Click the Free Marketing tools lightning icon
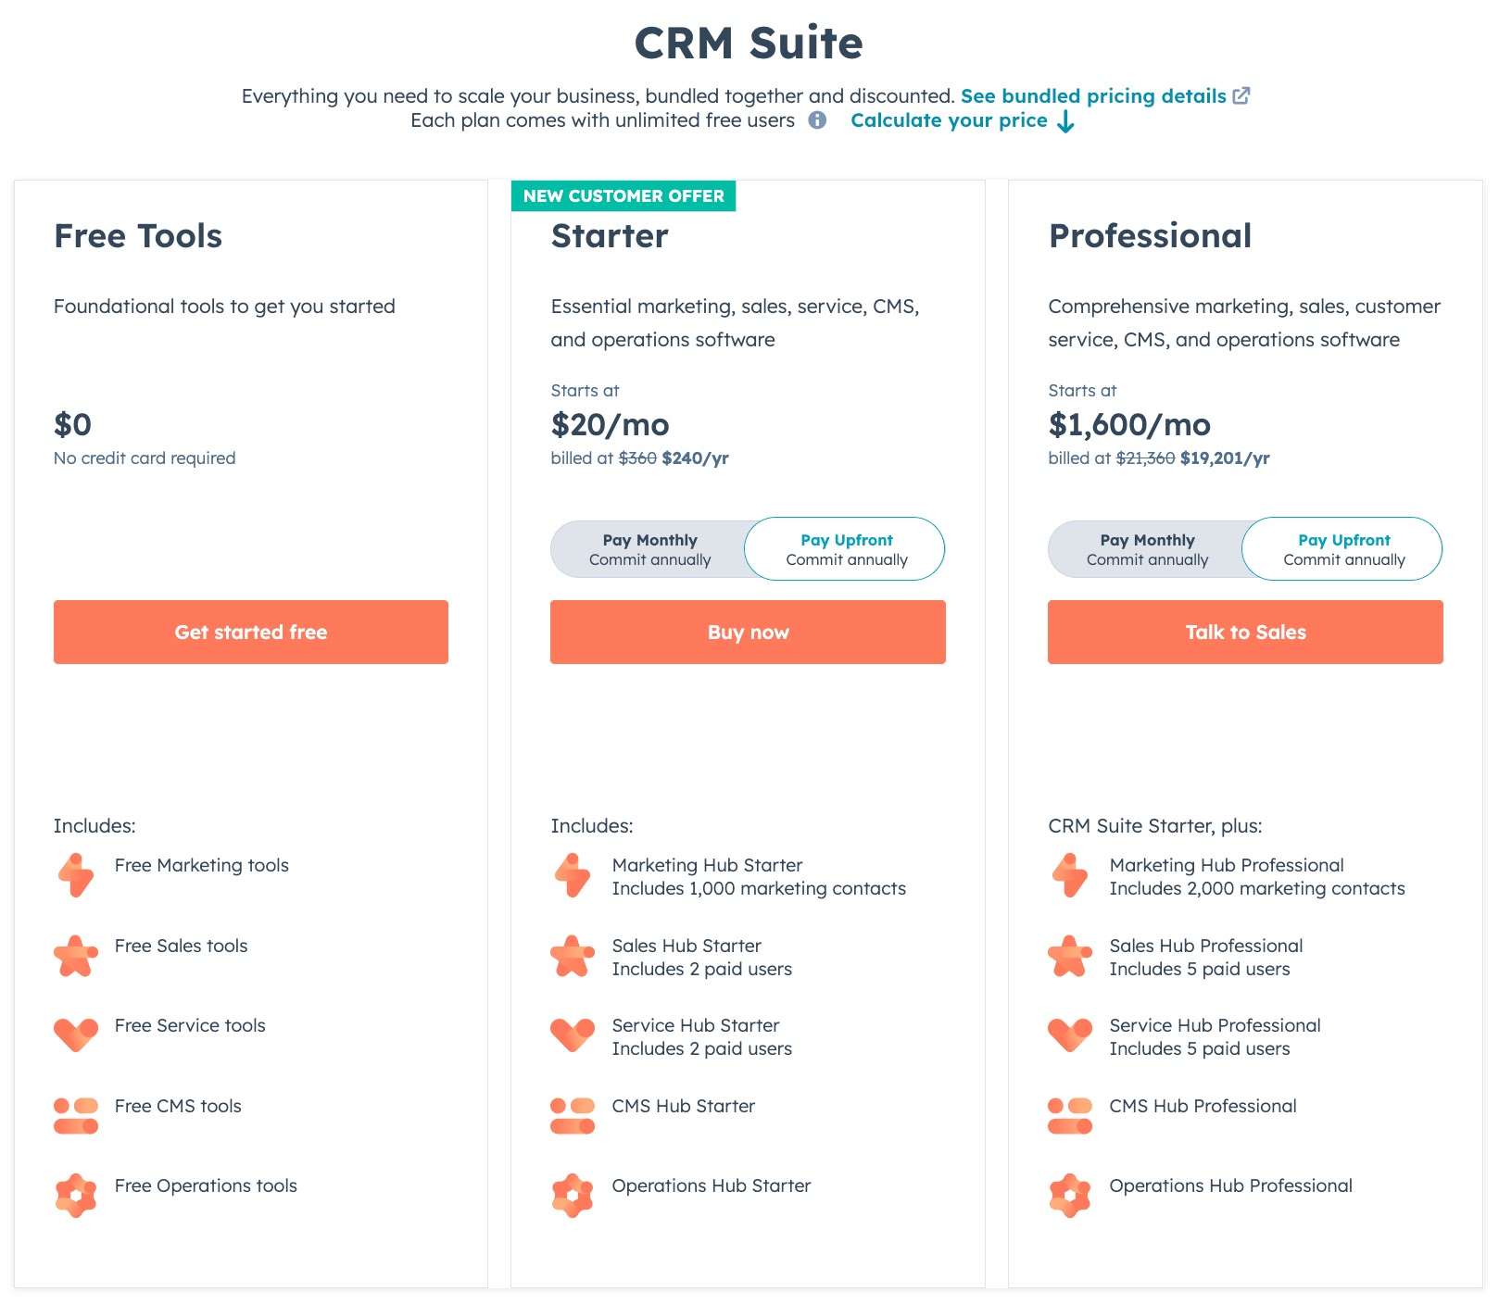The width and height of the screenshot is (1499, 1304). click(75, 875)
